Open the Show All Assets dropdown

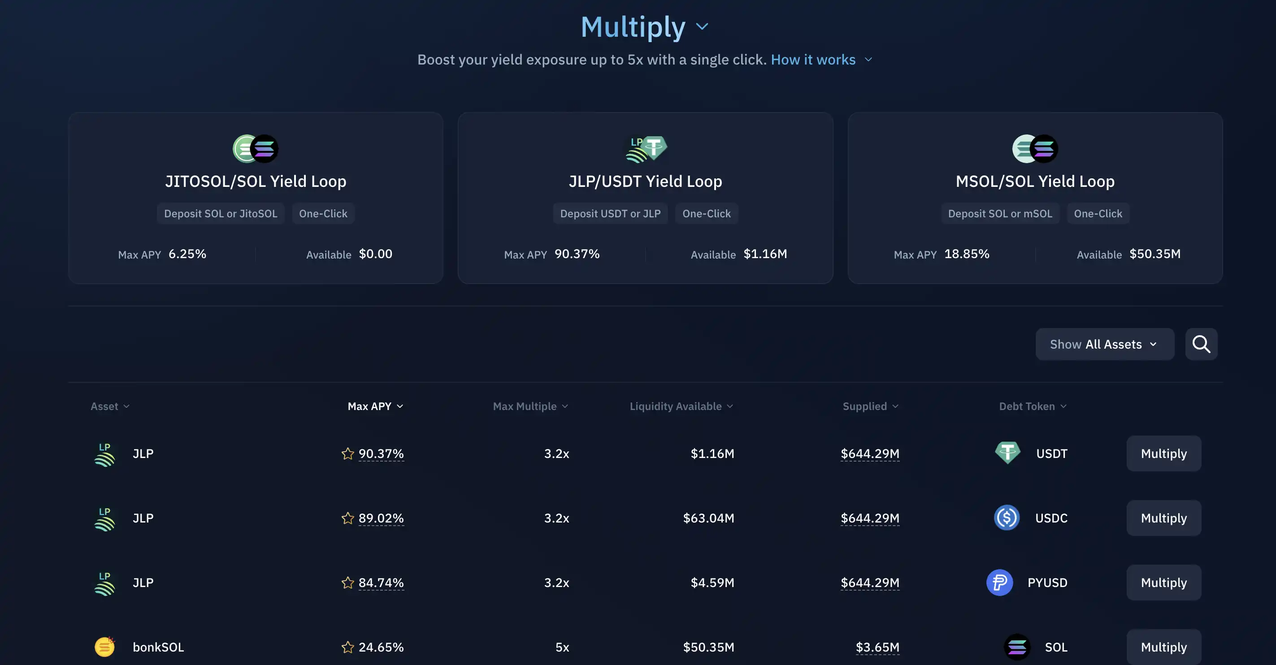(1104, 344)
